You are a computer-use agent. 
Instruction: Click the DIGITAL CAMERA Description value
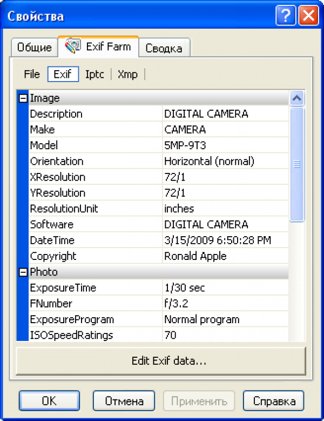tap(206, 114)
